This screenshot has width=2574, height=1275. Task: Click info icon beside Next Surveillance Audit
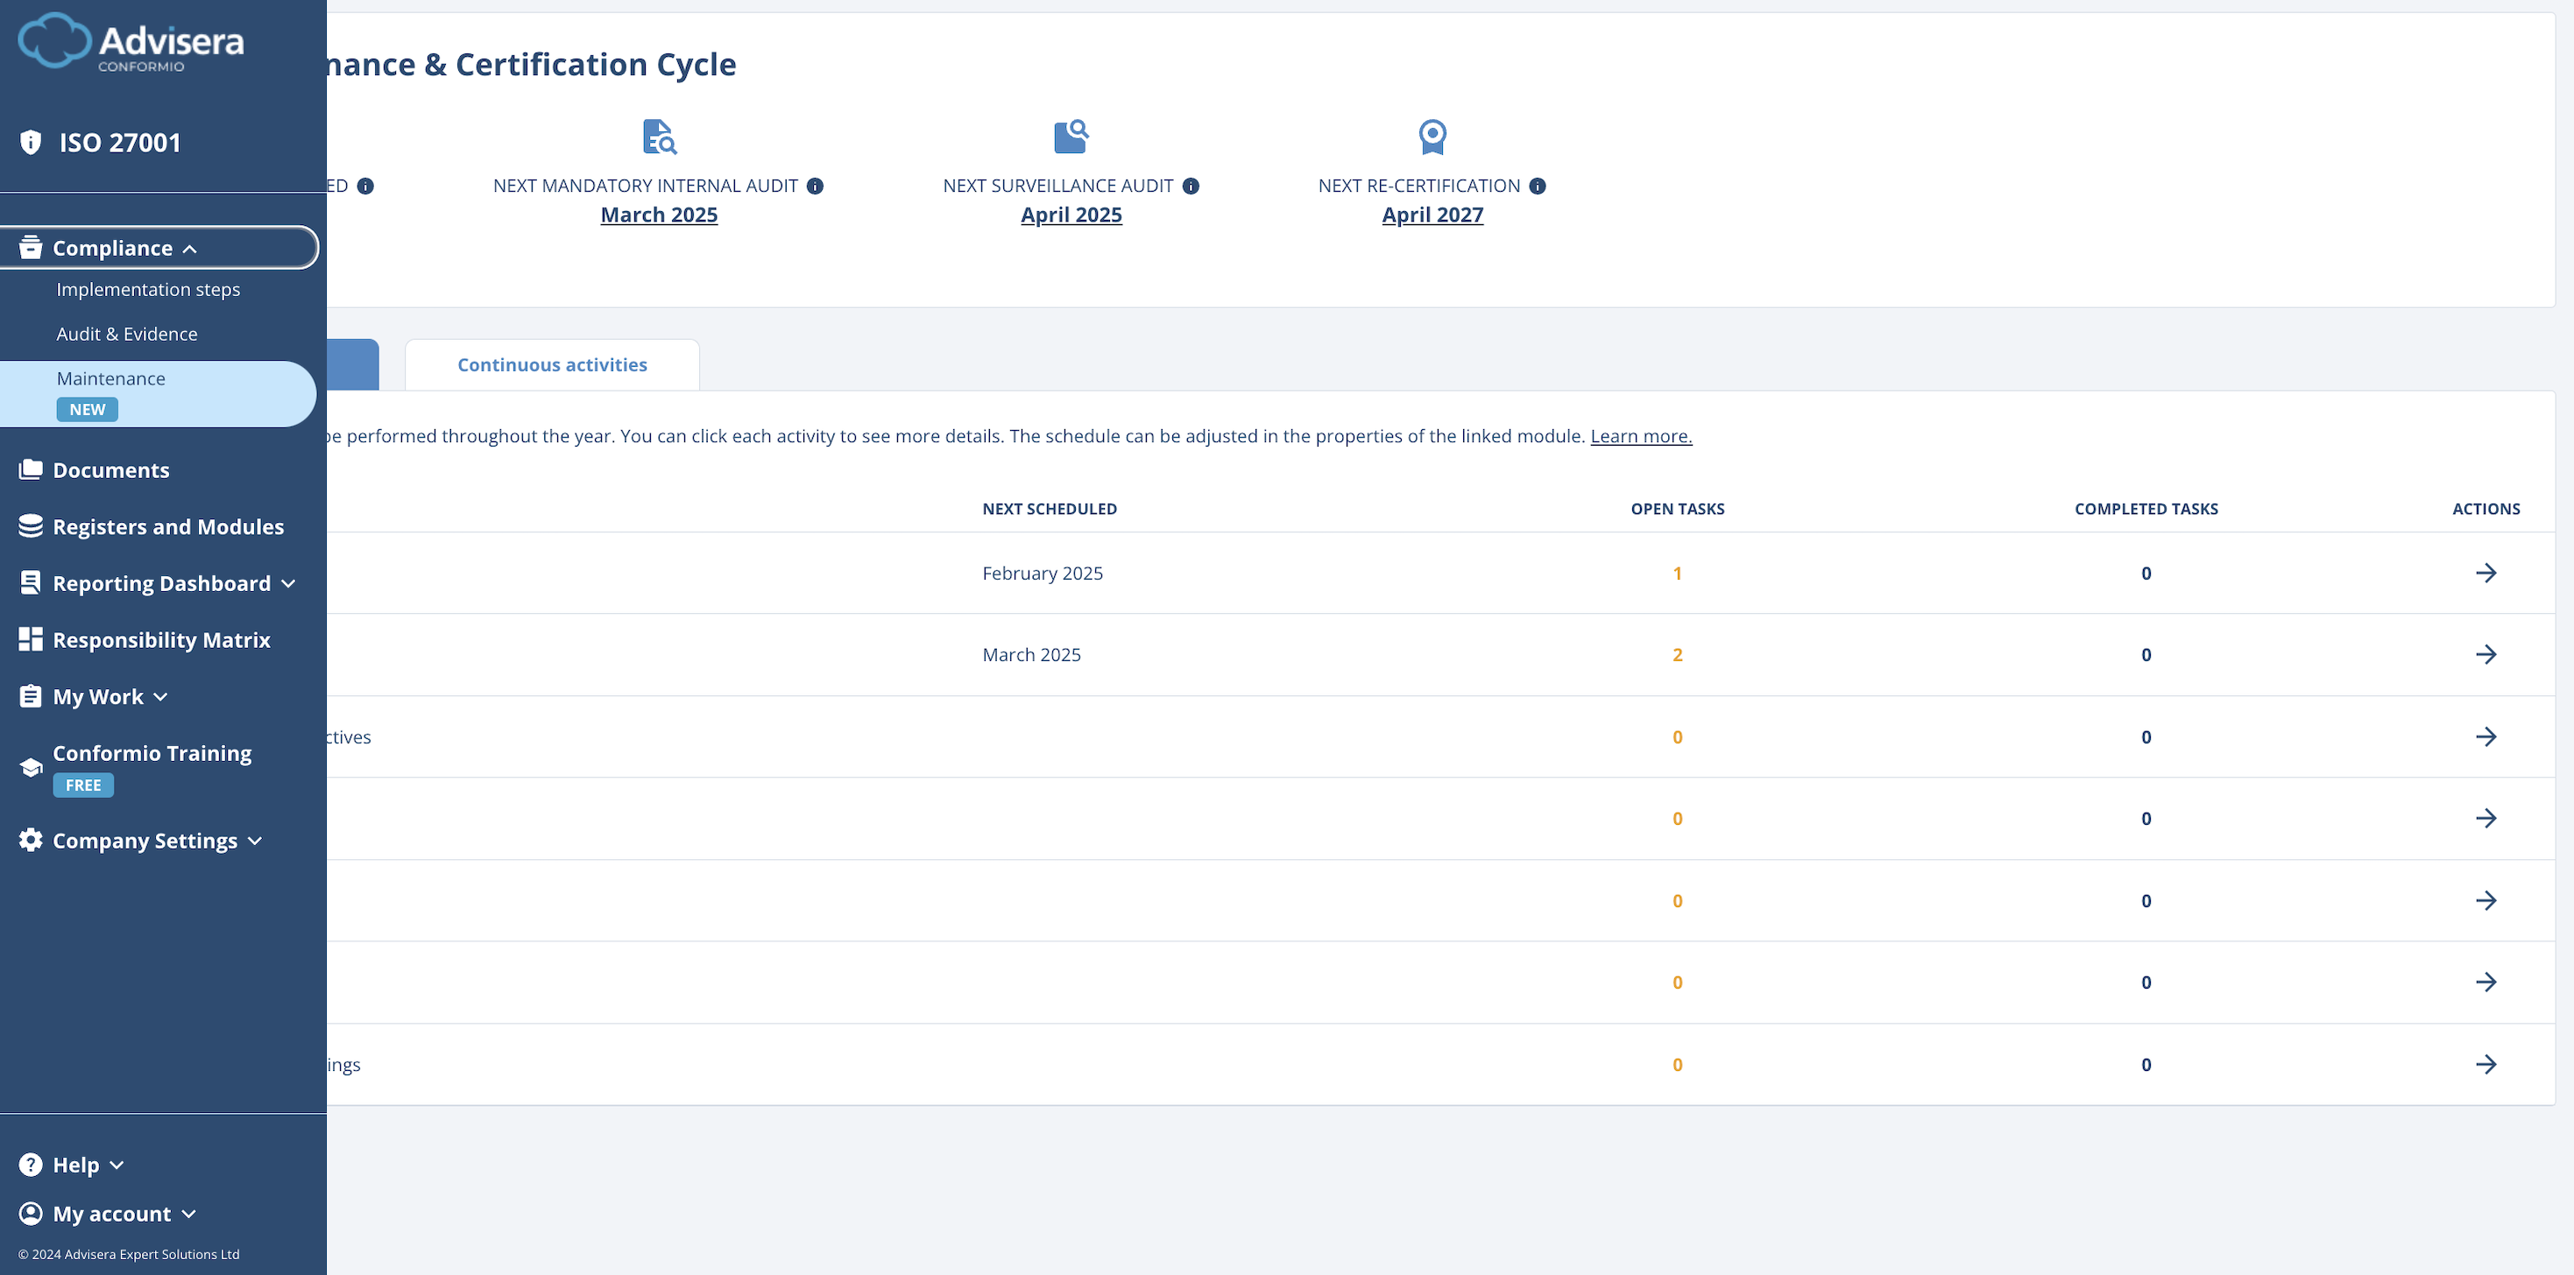1190,186
